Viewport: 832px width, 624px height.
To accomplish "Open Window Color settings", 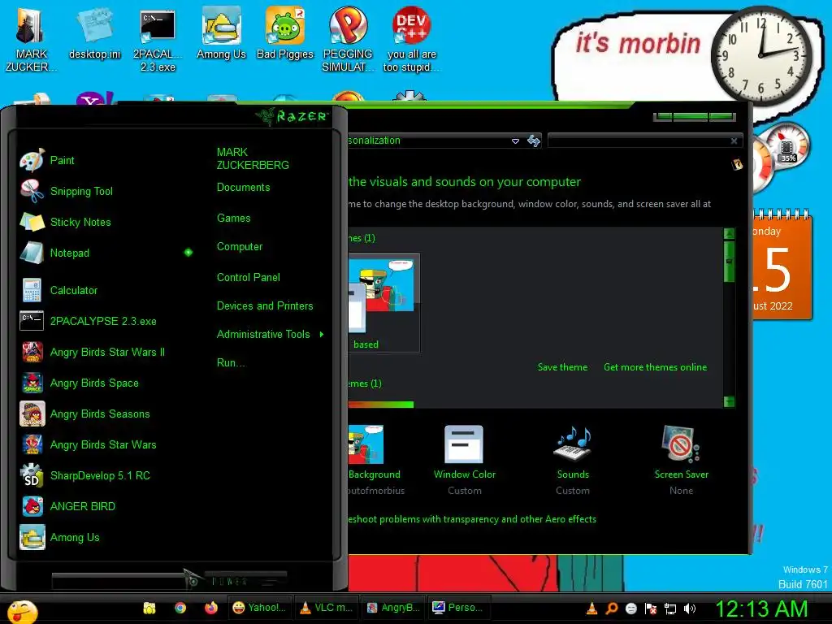I will coord(464,460).
